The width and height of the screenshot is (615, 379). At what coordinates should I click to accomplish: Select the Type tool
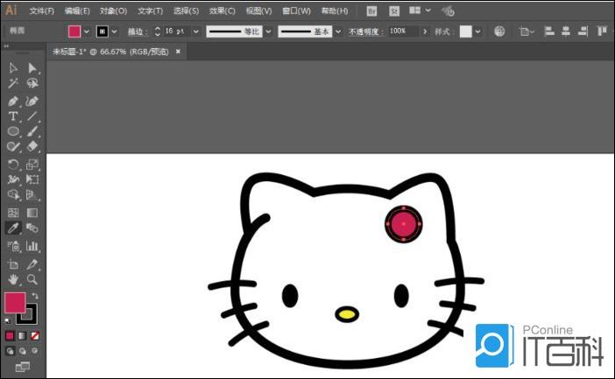pos(13,116)
